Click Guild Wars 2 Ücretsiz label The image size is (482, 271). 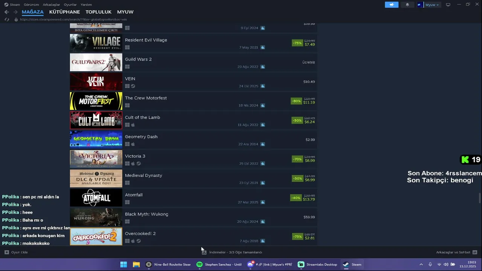(x=309, y=62)
